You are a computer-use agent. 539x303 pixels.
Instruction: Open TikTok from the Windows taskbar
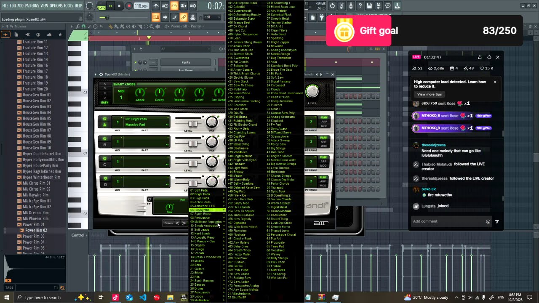pyautogui.click(x=115, y=298)
